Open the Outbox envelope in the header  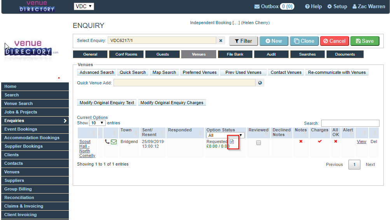pos(257,7)
